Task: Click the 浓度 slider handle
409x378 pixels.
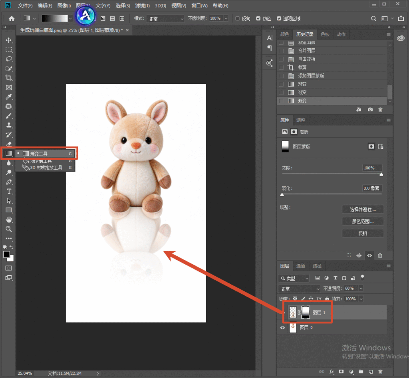Action: [x=381, y=174]
